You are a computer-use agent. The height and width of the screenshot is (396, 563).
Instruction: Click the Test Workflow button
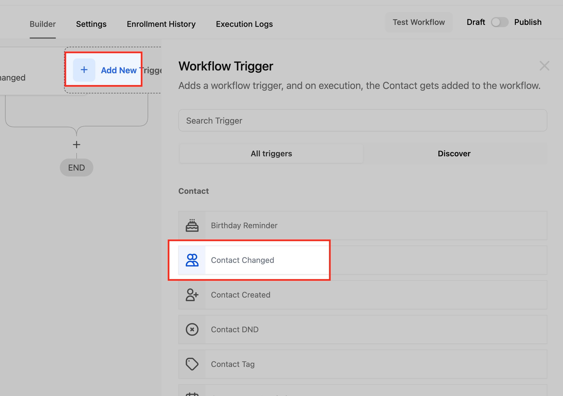418,22
